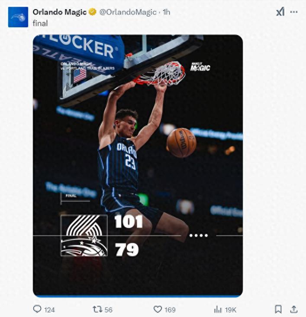Click the Orlando Magic profile avatar
The image size is (306, 317).
coord(18,17)
